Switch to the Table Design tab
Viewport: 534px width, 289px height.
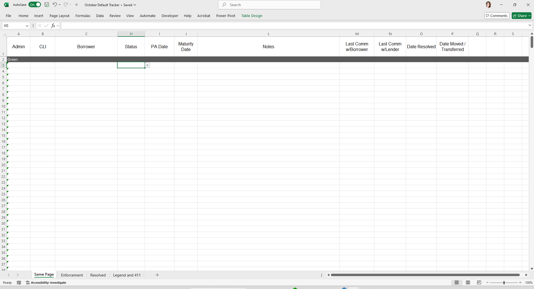point(252,16)
